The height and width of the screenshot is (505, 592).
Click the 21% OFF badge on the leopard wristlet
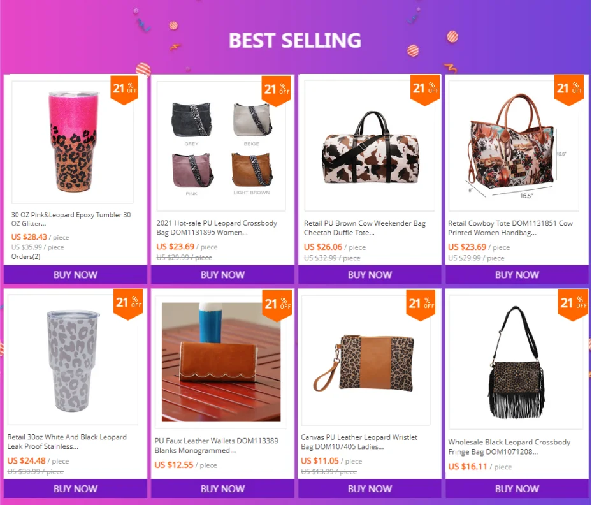(x=421, y=304)
